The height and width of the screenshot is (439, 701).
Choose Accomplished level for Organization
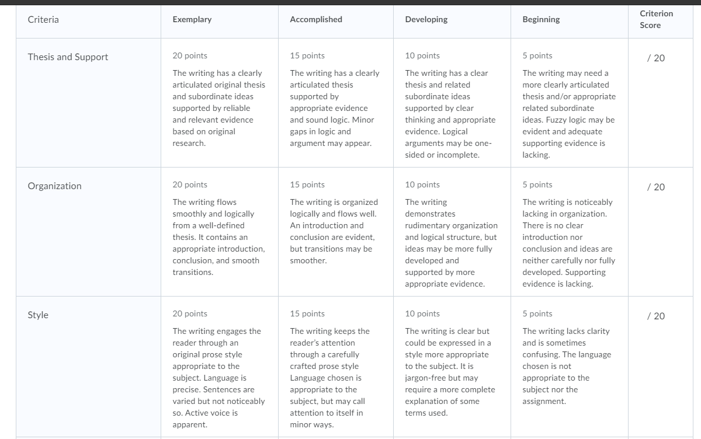(336, 232)
